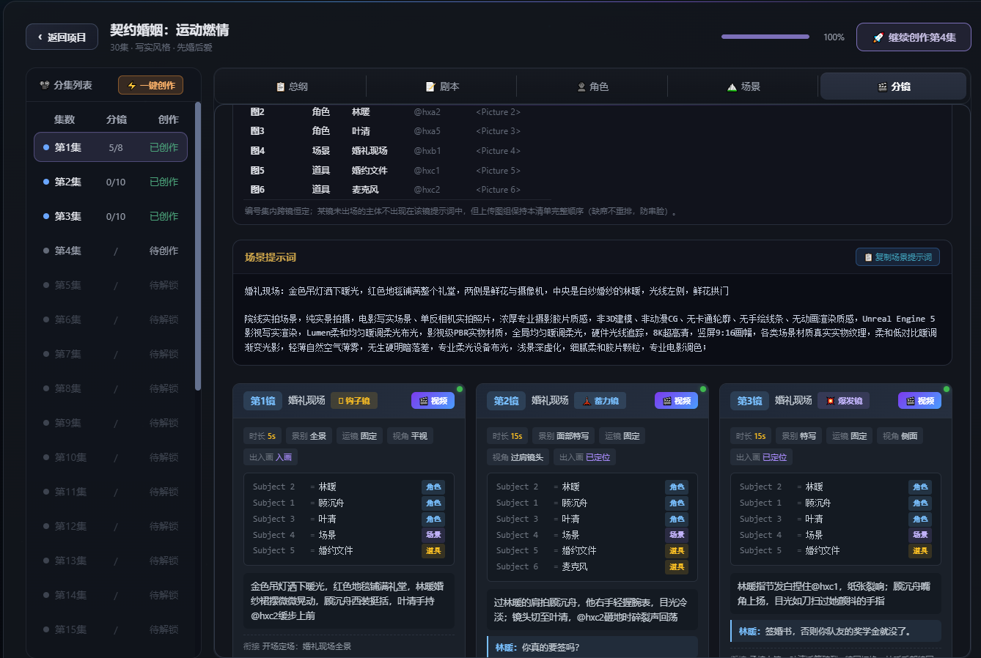Image resolution: width=981 pixels, height=658 pixels.
Task: Click green status dot on 第1镜 card
Action: click(460, 389)
